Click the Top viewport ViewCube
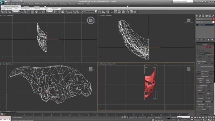This screenshot has width=215, height=121. pos(91,21)
